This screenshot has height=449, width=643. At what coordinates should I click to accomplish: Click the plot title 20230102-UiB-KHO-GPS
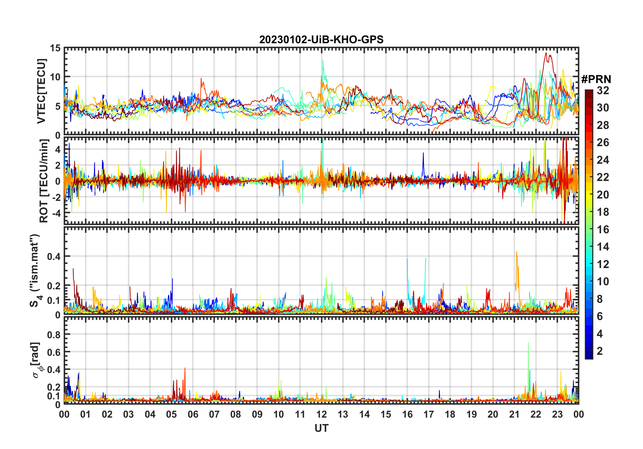pyautogui.click(x=321, y=40)
